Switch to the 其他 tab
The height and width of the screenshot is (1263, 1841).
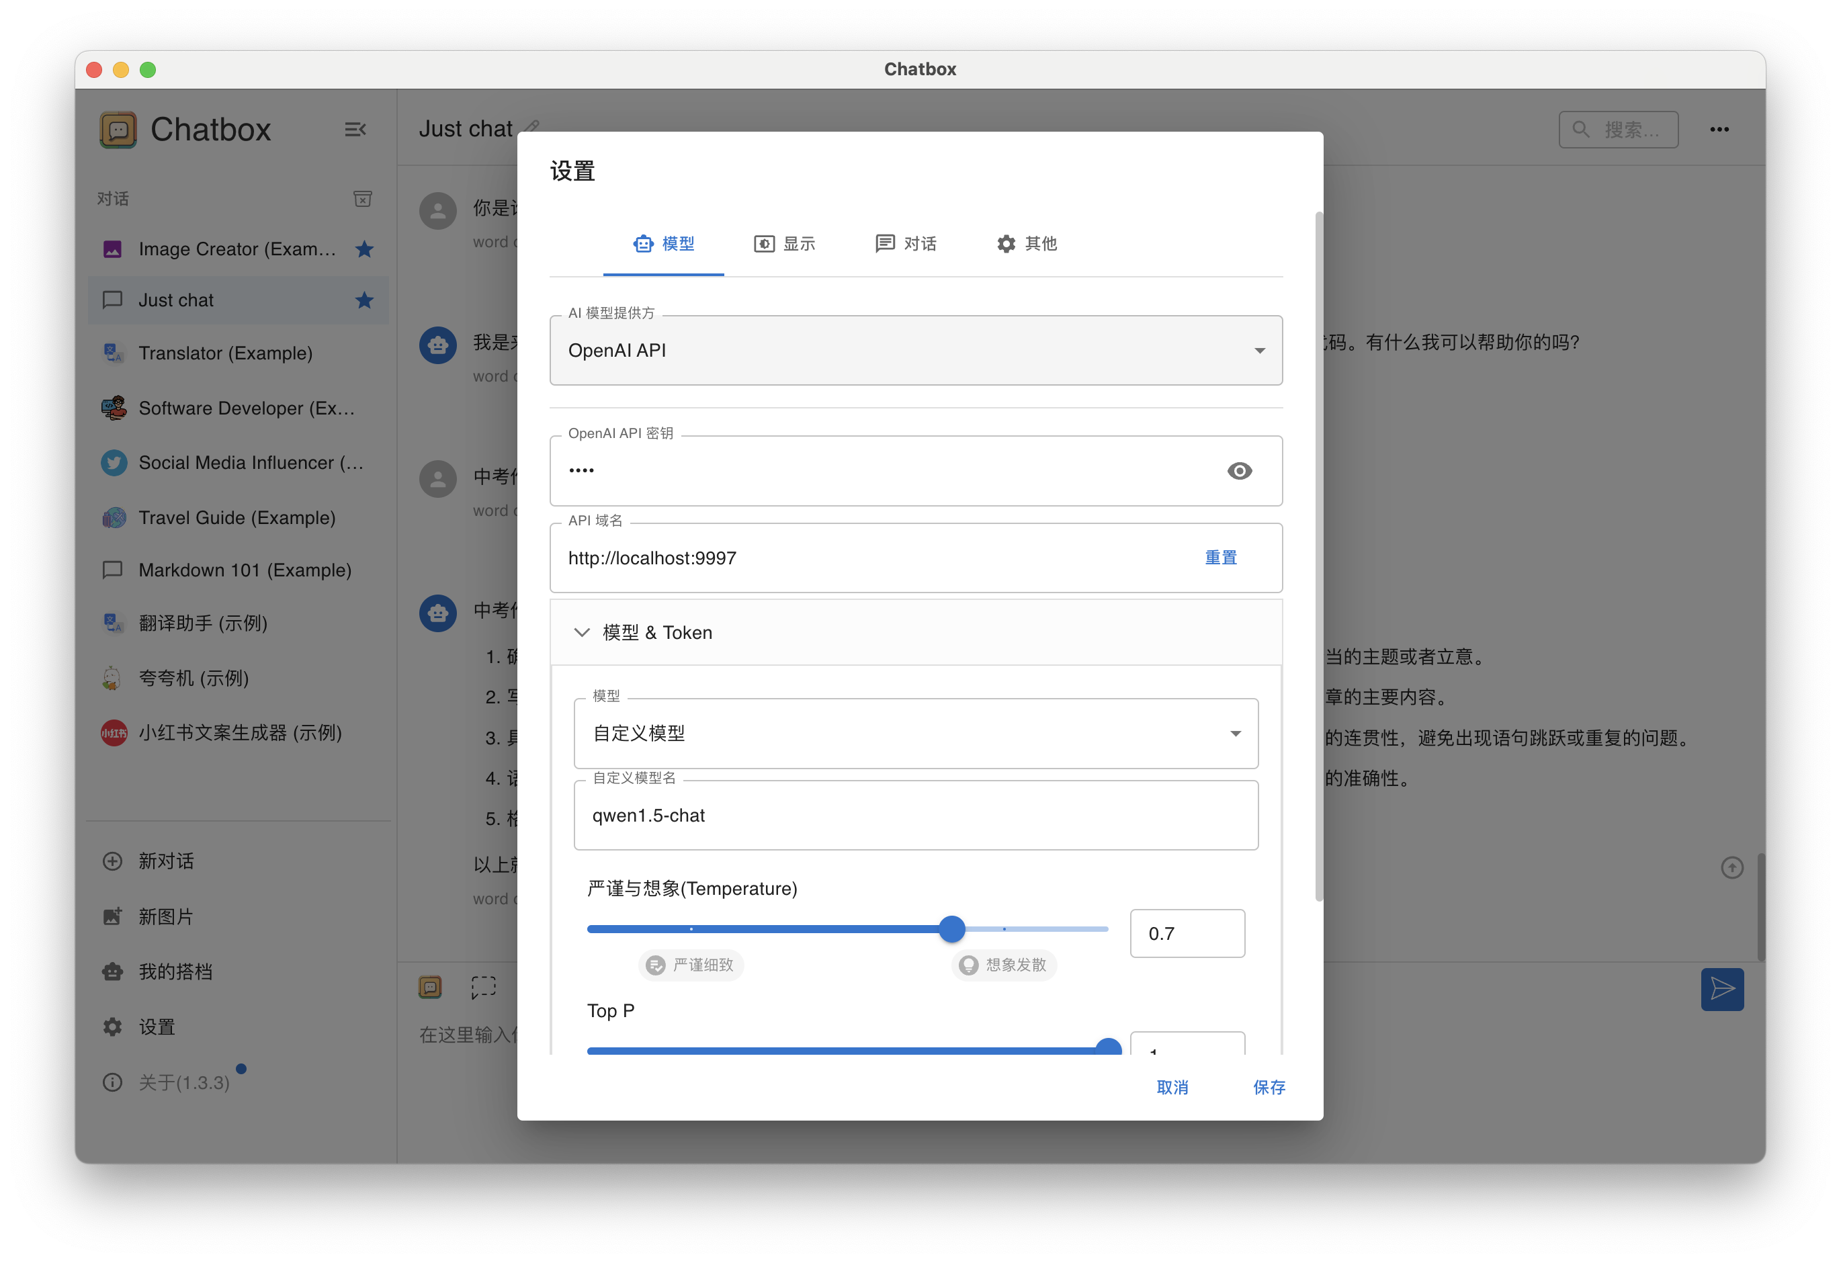[x=1027, y=244]
